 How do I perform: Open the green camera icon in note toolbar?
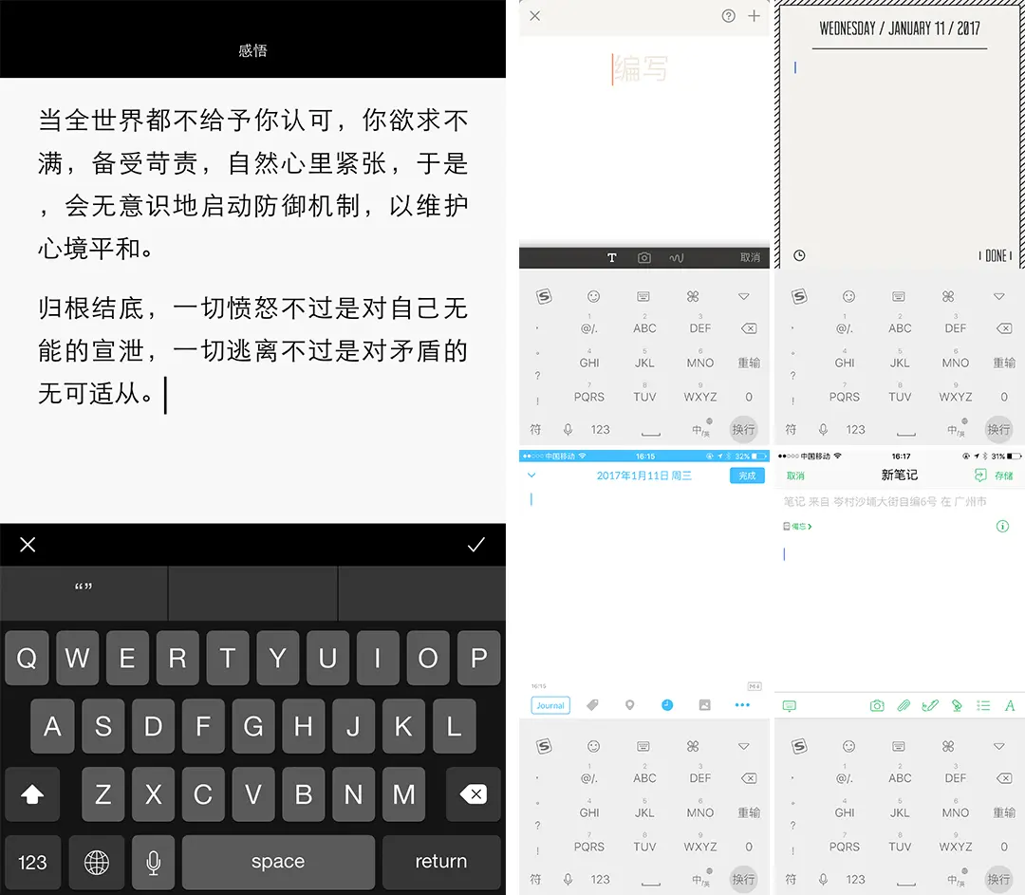coord(877,705)
